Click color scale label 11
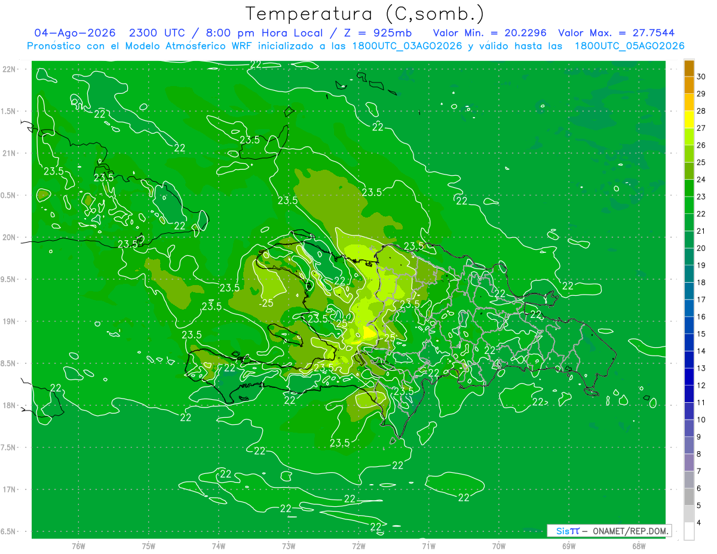717x554 pixels. point(701,403)
